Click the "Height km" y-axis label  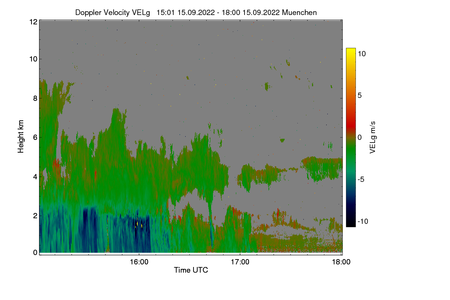[21, 136]
